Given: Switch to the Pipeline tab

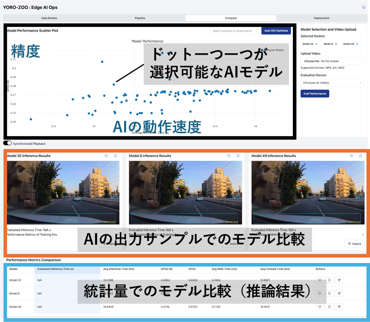Looking at the screenshot, I should pos(140,18).
